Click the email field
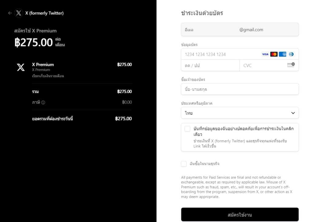 coord(240,30)
